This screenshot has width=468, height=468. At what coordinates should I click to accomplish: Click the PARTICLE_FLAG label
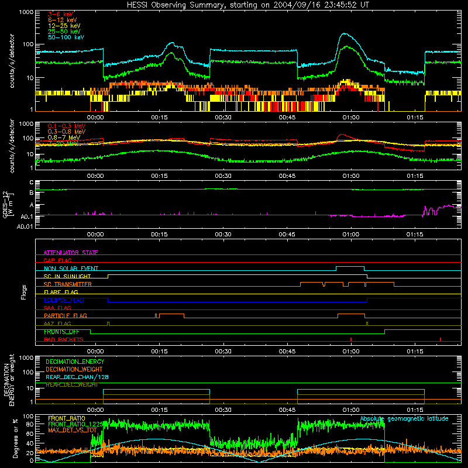66,315
